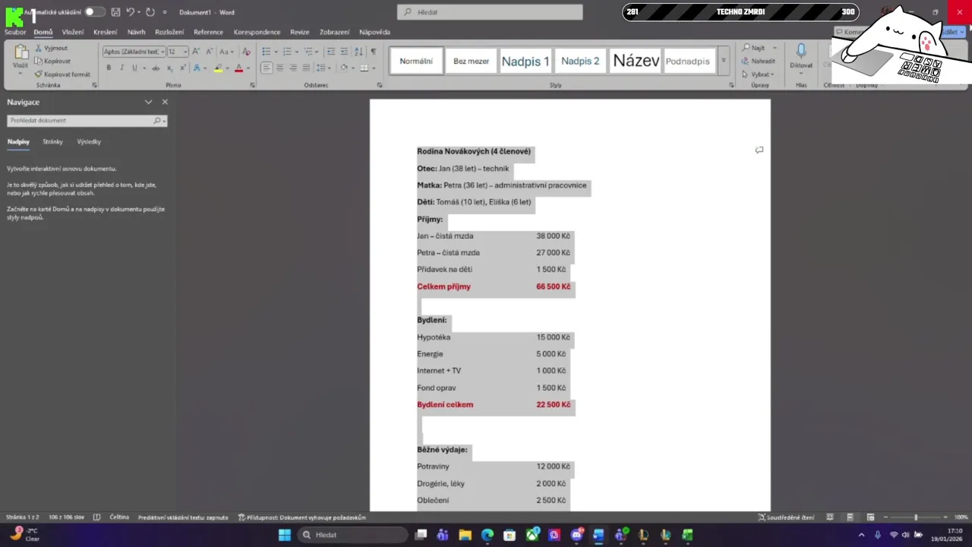Image resolution: width=972 pixels, height=547 pixels.
Task: Switch to the Kreslení ribbon tab
Action: tap(106, 32)
